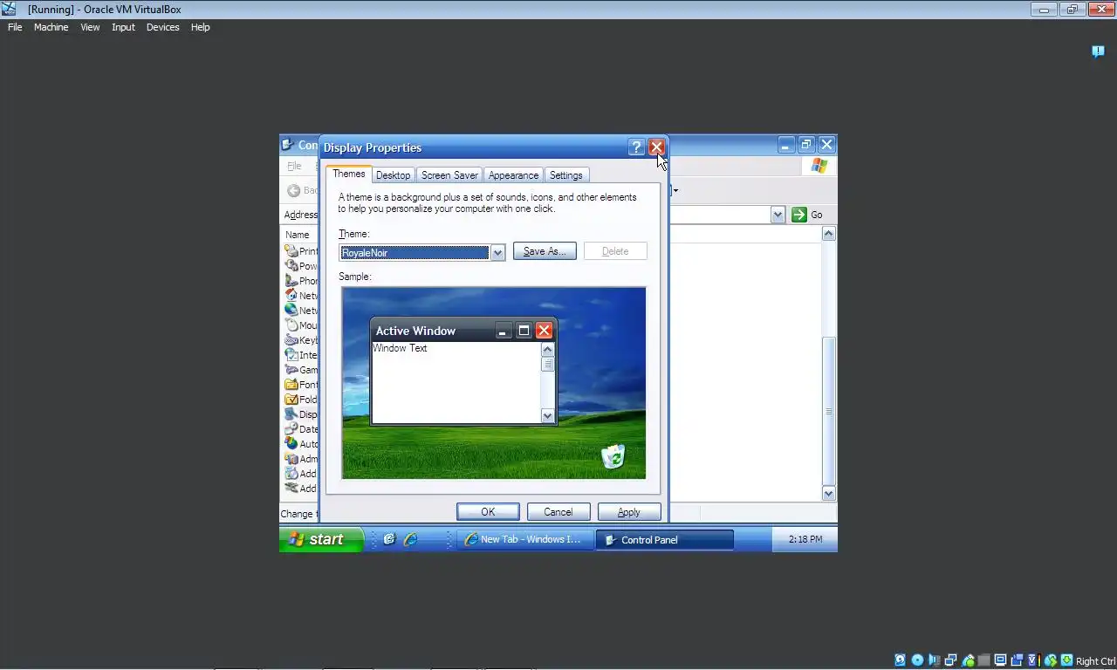Click the Apply button
Screen dimensions: 1117x670
tap(628, 512)
